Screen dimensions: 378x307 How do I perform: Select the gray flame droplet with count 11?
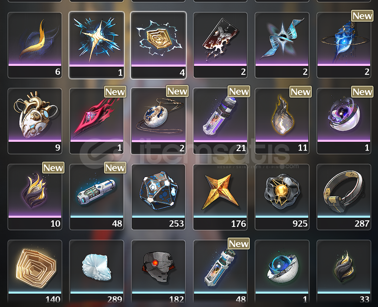pos(282,121)
